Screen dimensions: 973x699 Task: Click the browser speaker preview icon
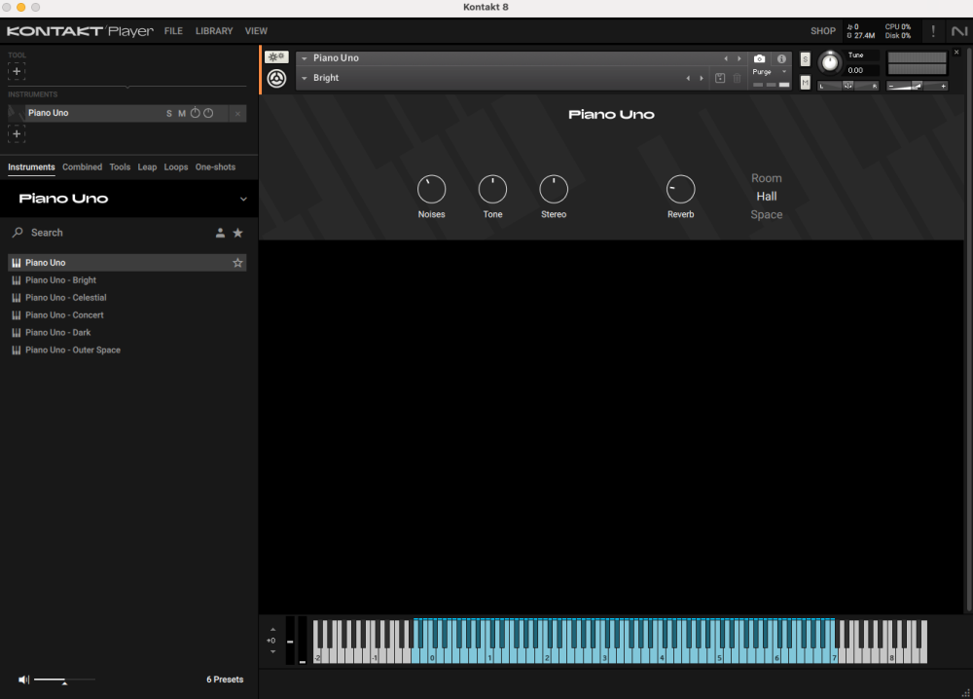tap(23, 680)
